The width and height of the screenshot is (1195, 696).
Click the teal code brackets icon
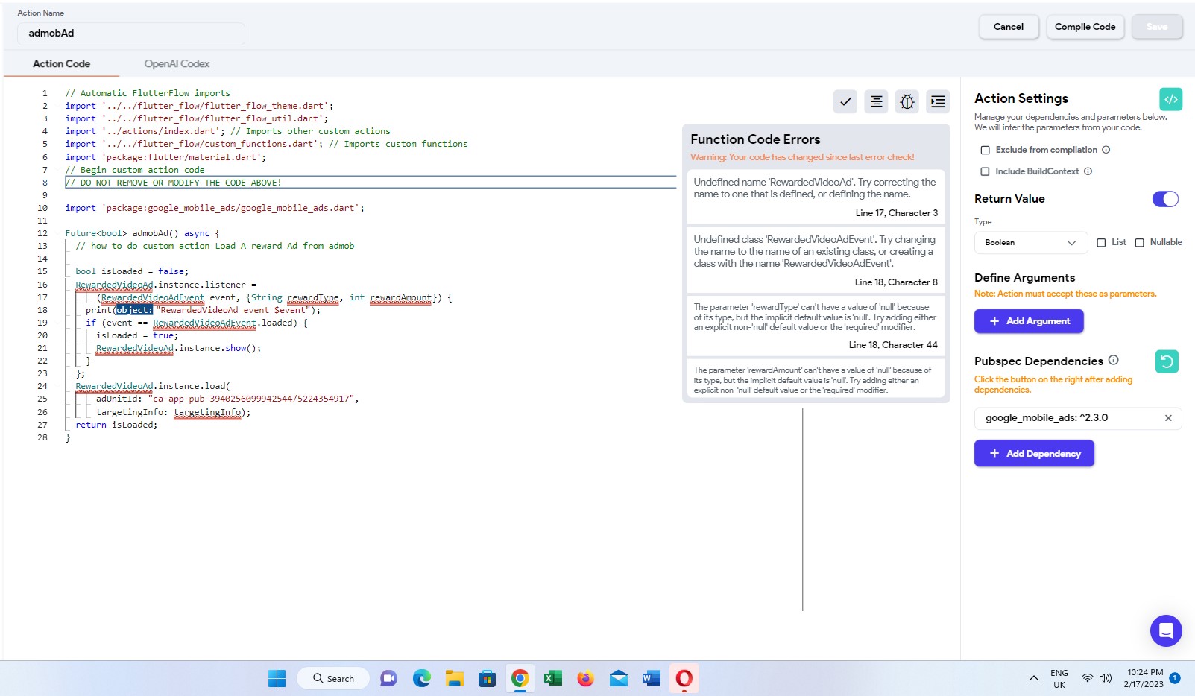coord(1171,98)
